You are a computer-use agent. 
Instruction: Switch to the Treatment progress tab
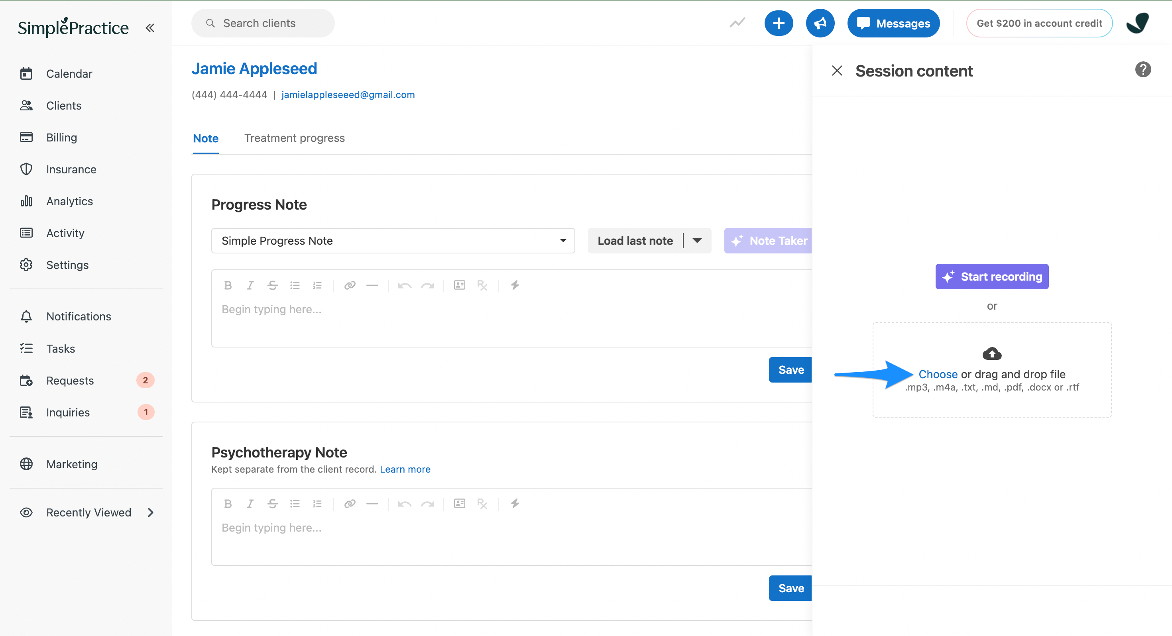pos(294,138)
